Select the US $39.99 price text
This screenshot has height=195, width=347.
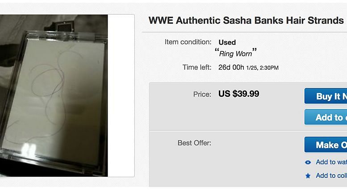pyautogui.click(x=238, y=94)
